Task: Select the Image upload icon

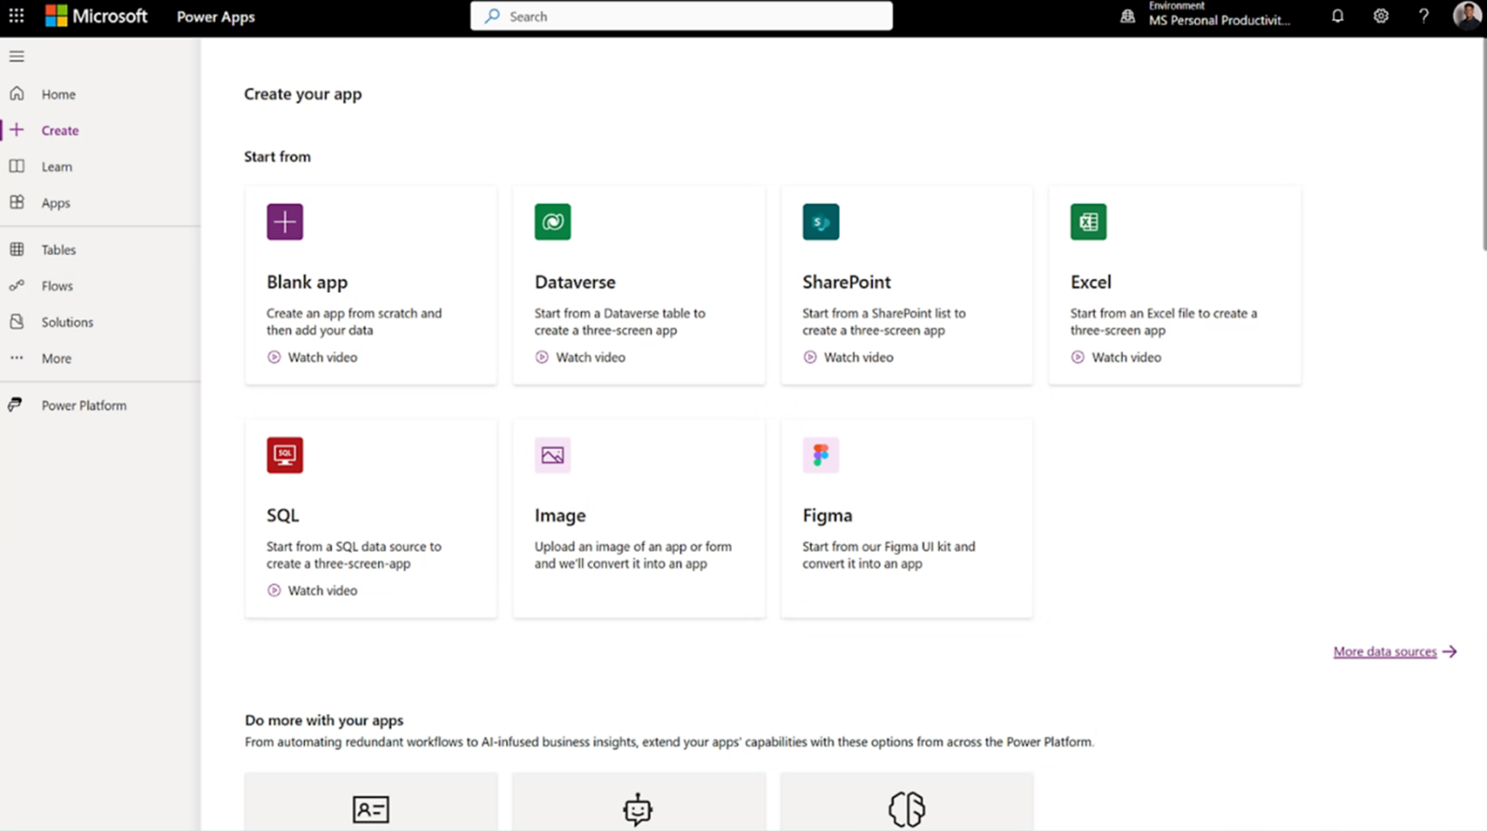Action: [x=552, y=454]
